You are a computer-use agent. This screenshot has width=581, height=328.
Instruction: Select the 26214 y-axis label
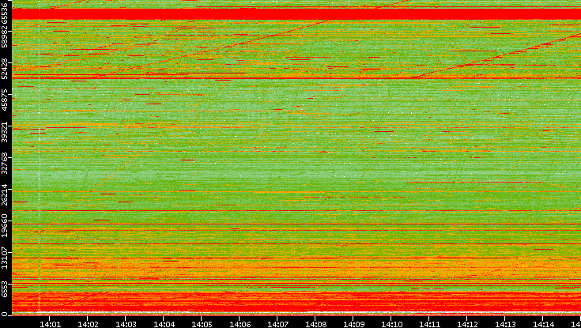click(x=4, y=195)
